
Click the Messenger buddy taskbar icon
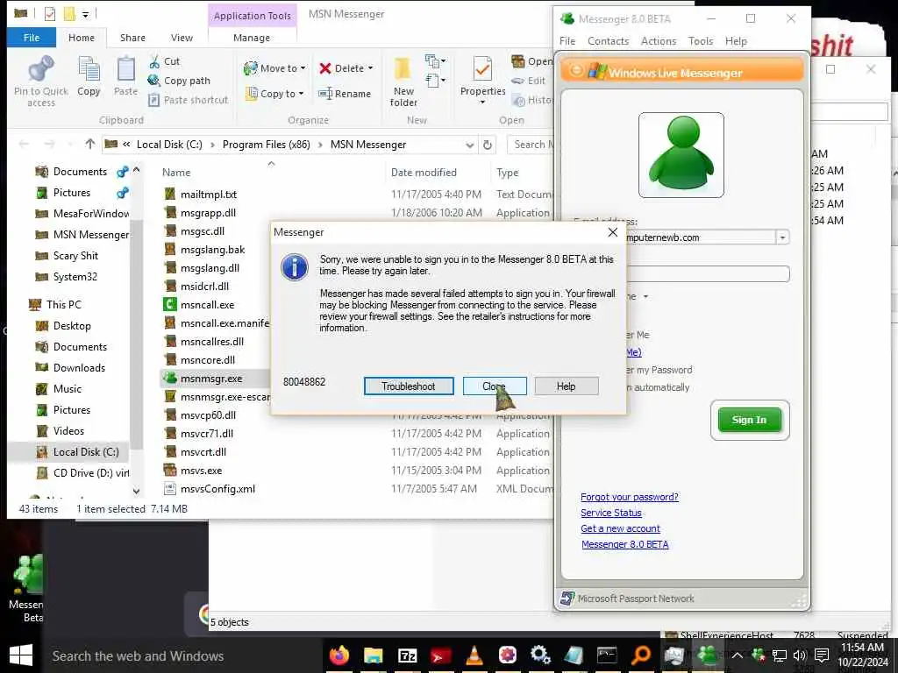pyautogui.click(x=708, y=655)
